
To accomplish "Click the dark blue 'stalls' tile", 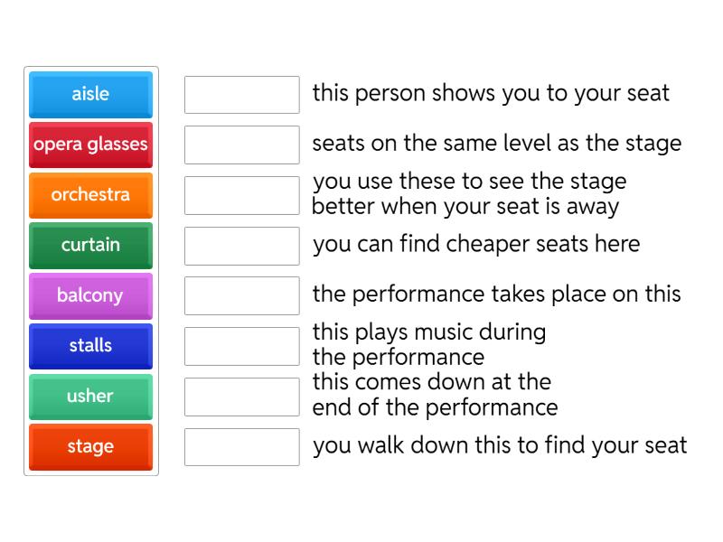I will [x=90, y=346].
